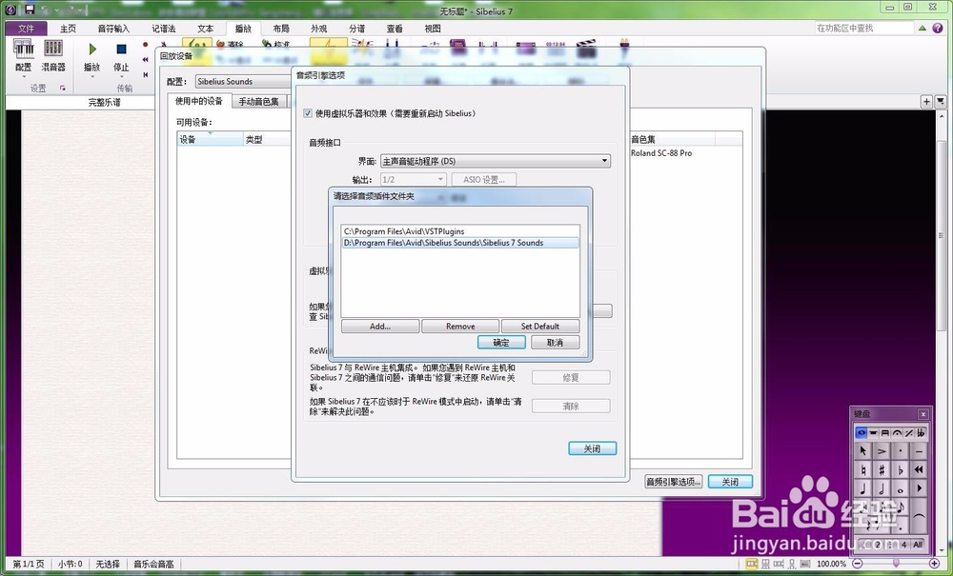Image resolution: width=953 pixels, height=576 pixels.
Task: Select the whole note icon in keypad
Action: pyautogui.click(x=862, y=433)
